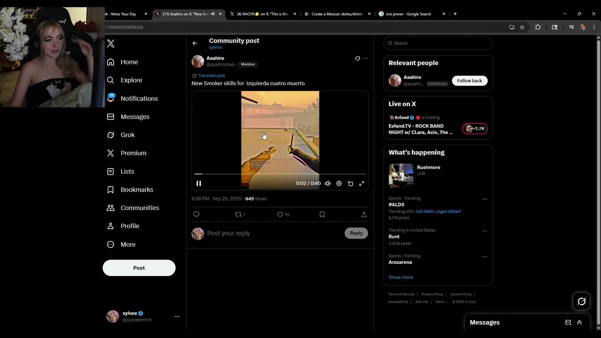This screenshot has width=601, height=338.
Task: Compose new message in Messages drawer
Action: (x=568, y=323)
